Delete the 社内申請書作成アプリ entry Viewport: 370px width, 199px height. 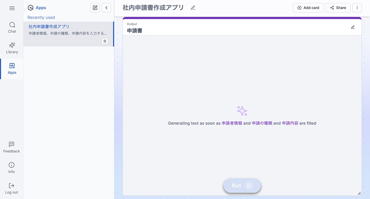[105, 41]
